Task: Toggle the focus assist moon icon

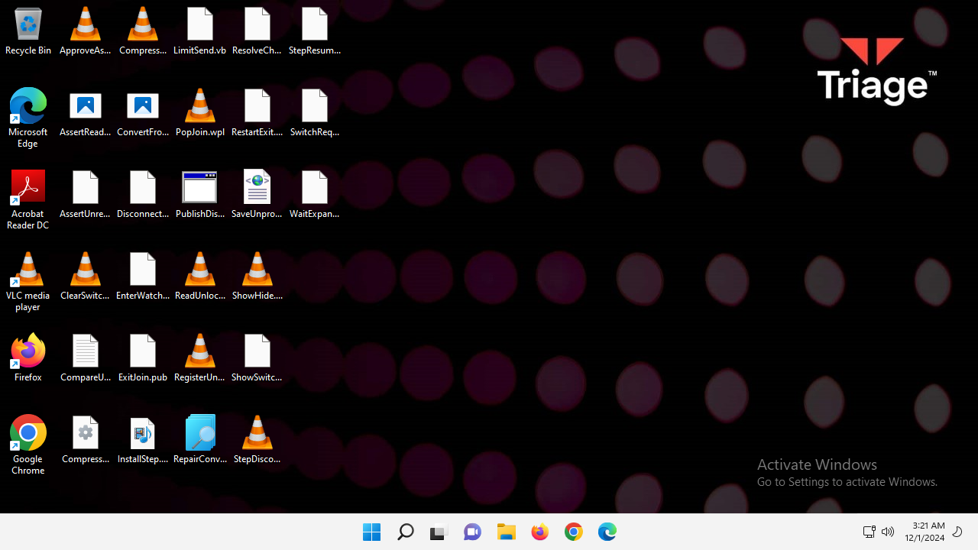Action: coord(957,532)
